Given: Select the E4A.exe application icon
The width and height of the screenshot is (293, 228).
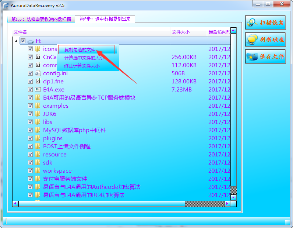Looking at the screenshot, I should tap(38, 89).
